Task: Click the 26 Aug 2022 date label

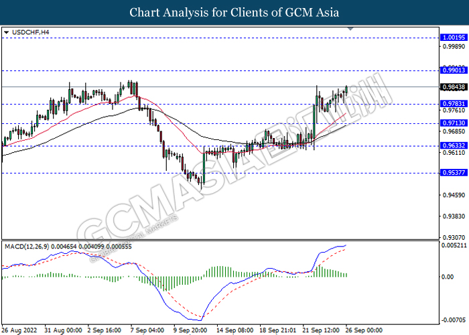Action: pos(19,330)
